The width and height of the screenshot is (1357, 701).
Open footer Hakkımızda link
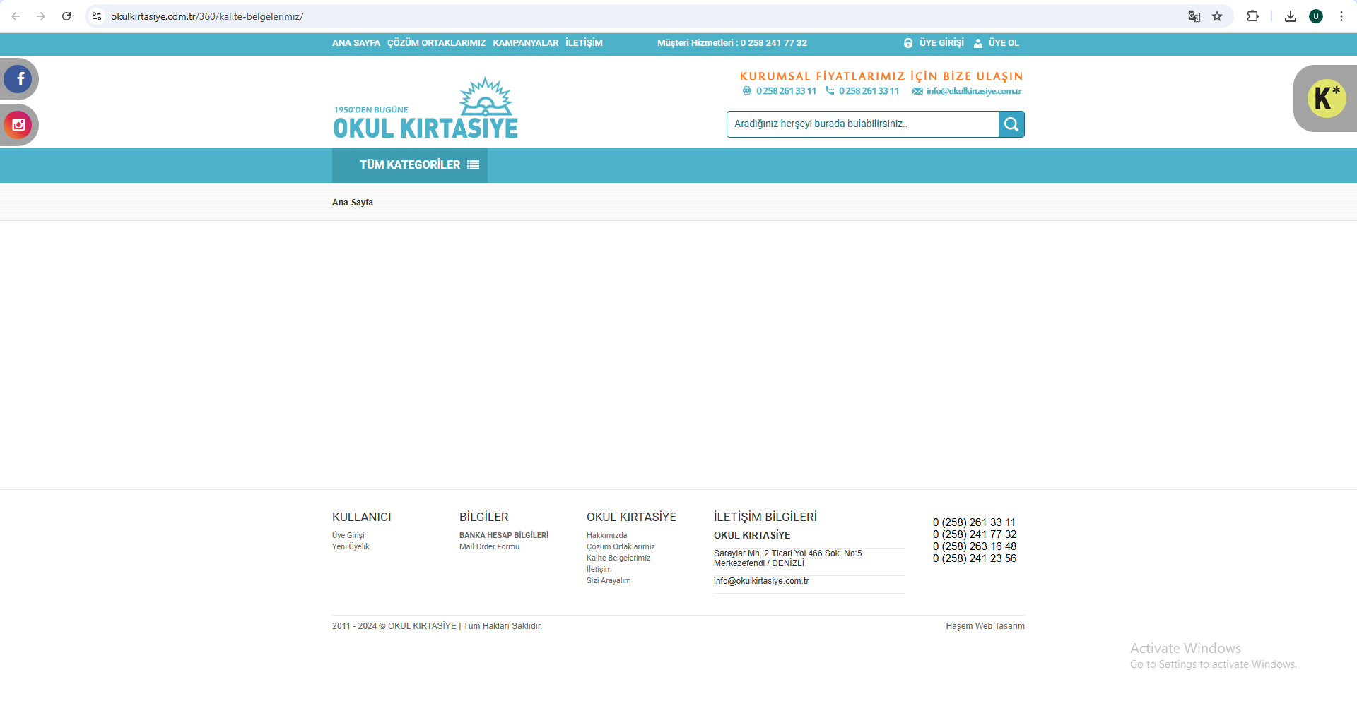coord(606,536)
